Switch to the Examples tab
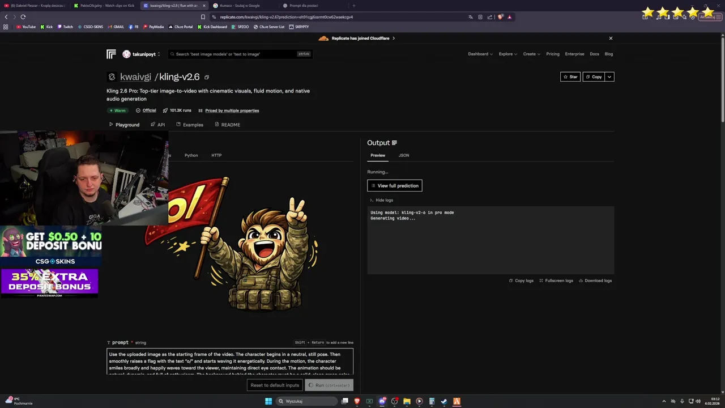Image resolution: width=725 pixels, height=408 pixels. (189, 125)
